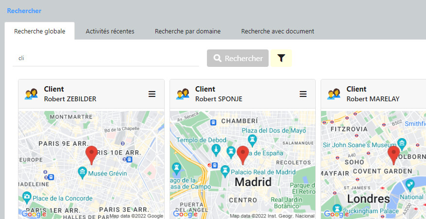Screen dimensions: 426x219
Task: Click 'FITZROVIA' label on London map
Action: click(349, 129)
